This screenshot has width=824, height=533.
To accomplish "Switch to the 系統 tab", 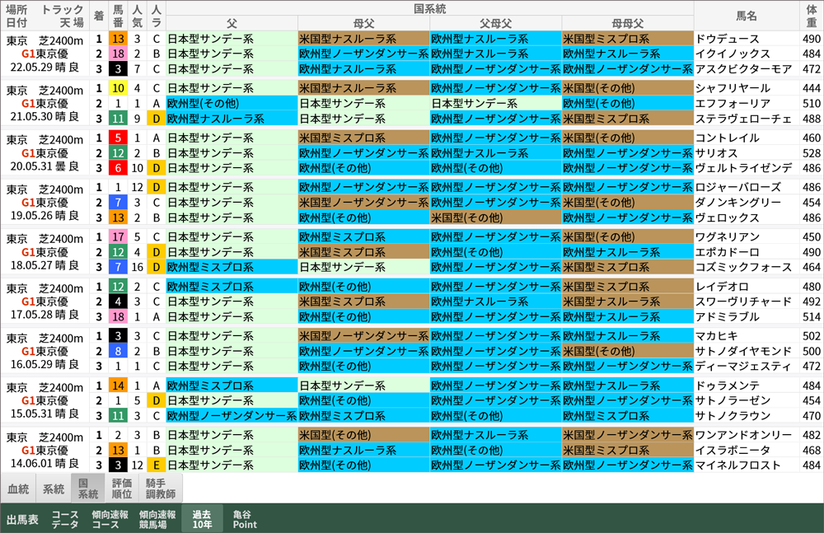I will click(x=54, y=489).
